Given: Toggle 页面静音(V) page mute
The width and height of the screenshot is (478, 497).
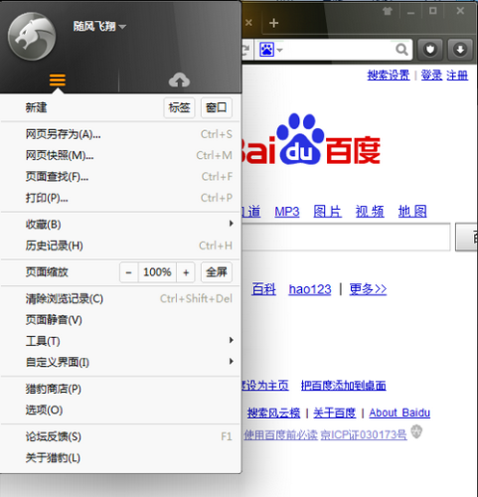Looking at the screenshot, I should point(120,320).
